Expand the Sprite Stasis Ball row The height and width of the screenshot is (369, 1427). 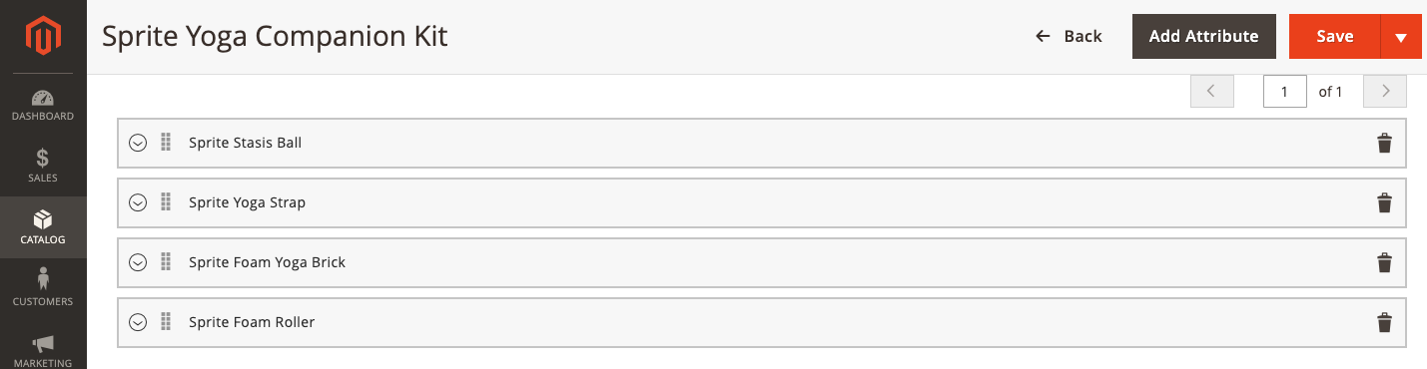click(138, 143)
